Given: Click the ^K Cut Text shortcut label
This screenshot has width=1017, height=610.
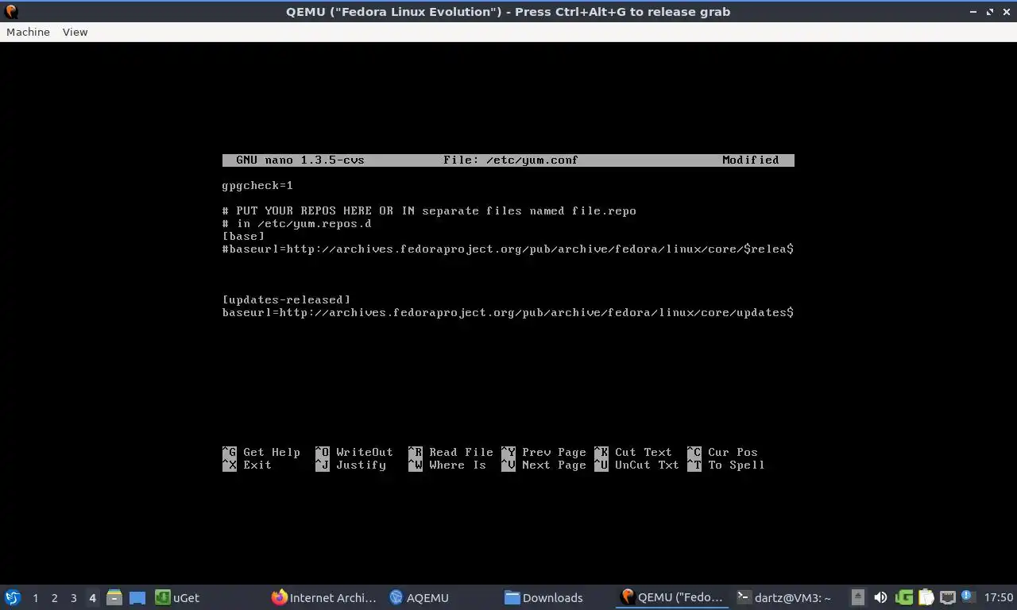Looking at the screenshot, I should click(x=633, y=452).
